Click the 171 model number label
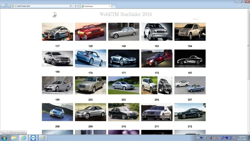 [x=124, y=73]
